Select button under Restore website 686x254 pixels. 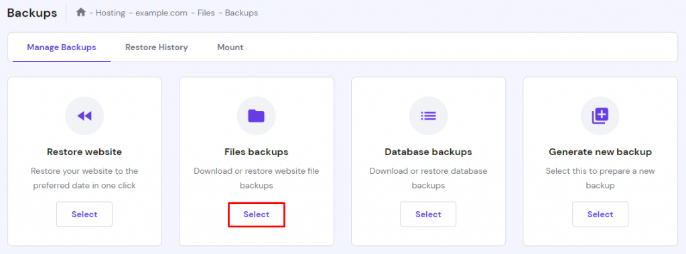[84, 215]
